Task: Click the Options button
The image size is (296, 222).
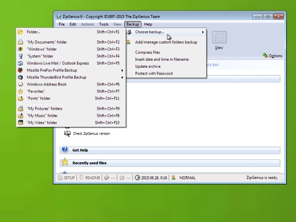Action: 273,56
